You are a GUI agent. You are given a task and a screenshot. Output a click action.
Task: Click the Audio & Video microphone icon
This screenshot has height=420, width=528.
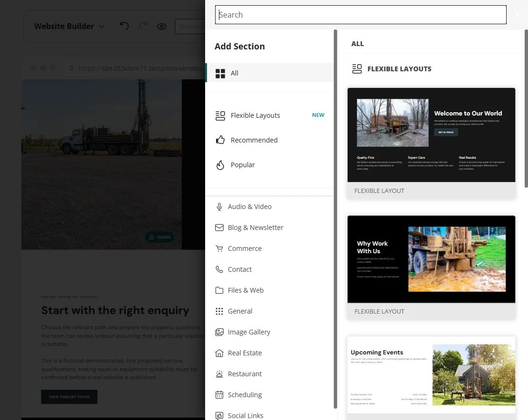(219, 207)
